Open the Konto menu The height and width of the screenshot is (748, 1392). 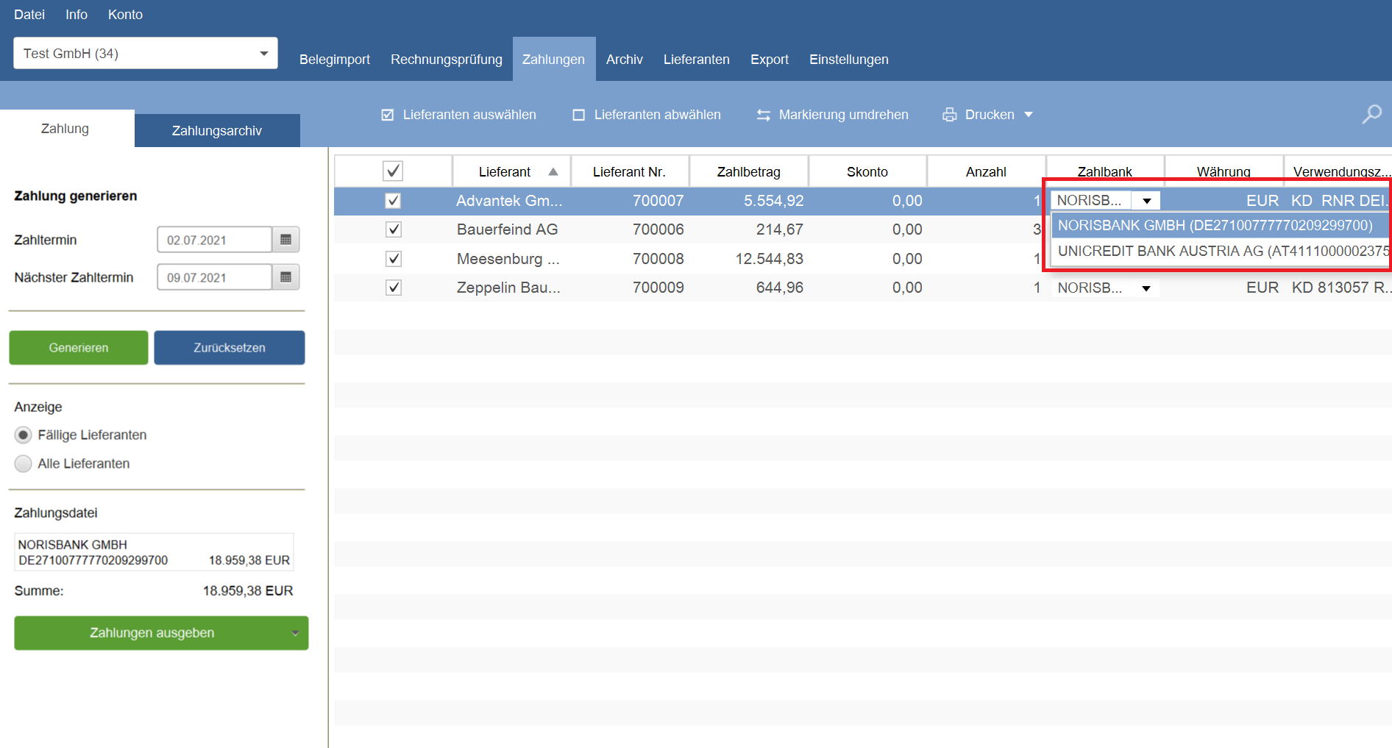125,15
